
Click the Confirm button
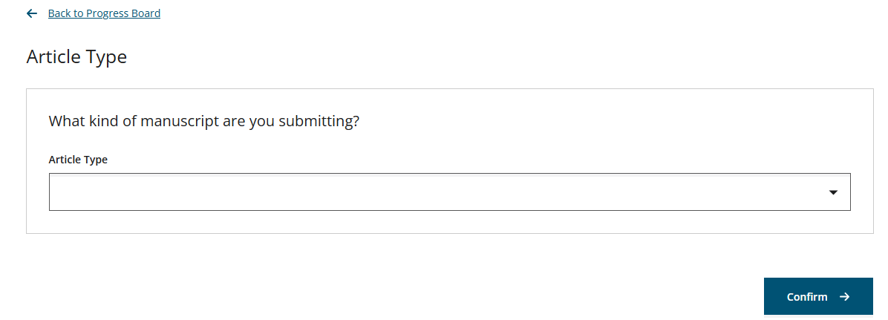(x=818, y=296)
